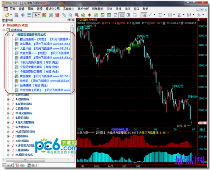Collapse the 技术指标 tree node
This screenshot has width=210, height=170.
[x=4, y=30]
